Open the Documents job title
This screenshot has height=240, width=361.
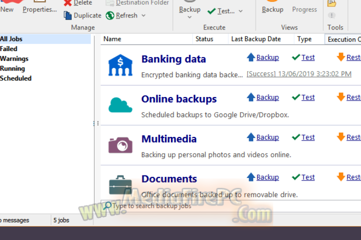tap(169, 179)
